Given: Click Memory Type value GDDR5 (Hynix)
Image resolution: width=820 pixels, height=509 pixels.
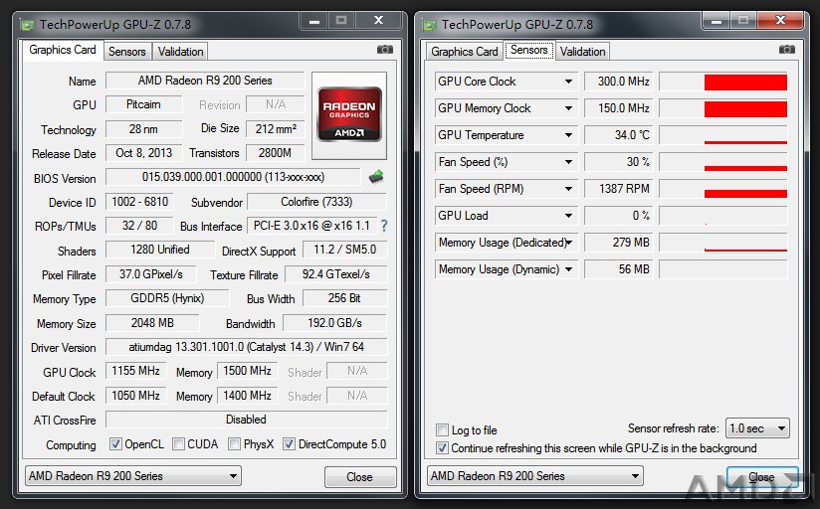Looking at the screenshot, I should tap(167, 298).
